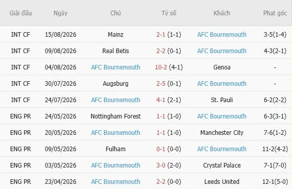Select the Real Betis team name

pos(115,51)
